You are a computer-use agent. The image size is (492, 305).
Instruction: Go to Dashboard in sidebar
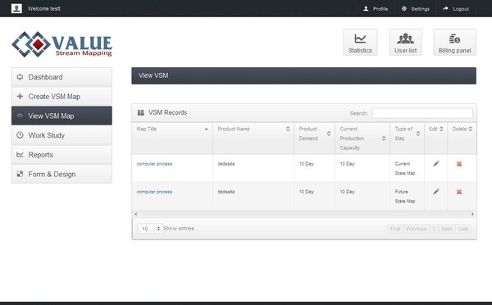(61, 77)
